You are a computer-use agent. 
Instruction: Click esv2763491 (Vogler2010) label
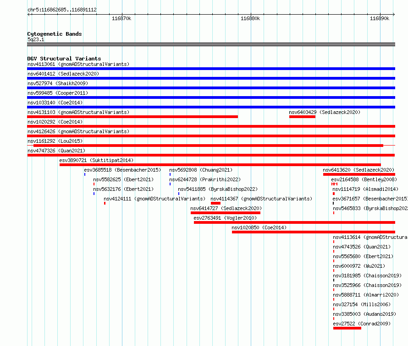click(x=225, y=218)
